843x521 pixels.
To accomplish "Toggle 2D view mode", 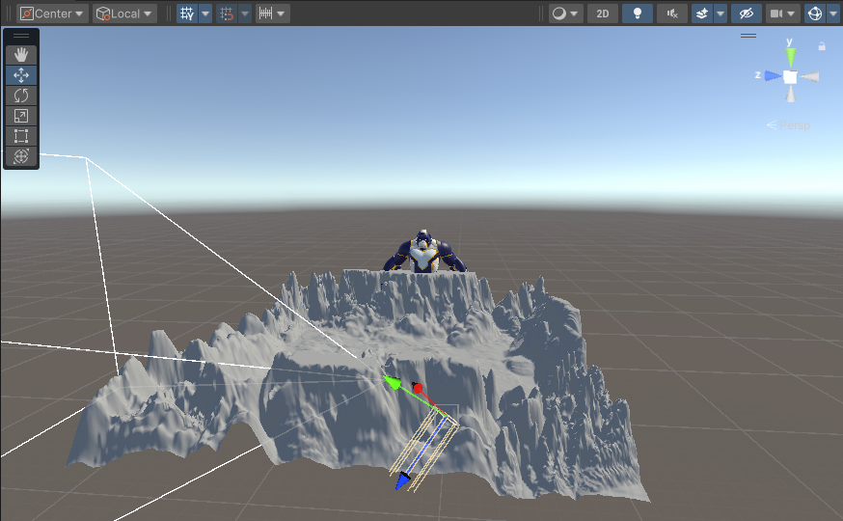I will [603, 14].
